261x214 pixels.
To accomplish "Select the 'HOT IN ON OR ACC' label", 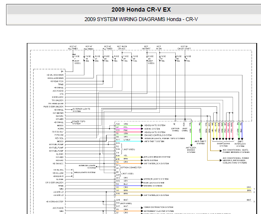I will tap(122, 47).
